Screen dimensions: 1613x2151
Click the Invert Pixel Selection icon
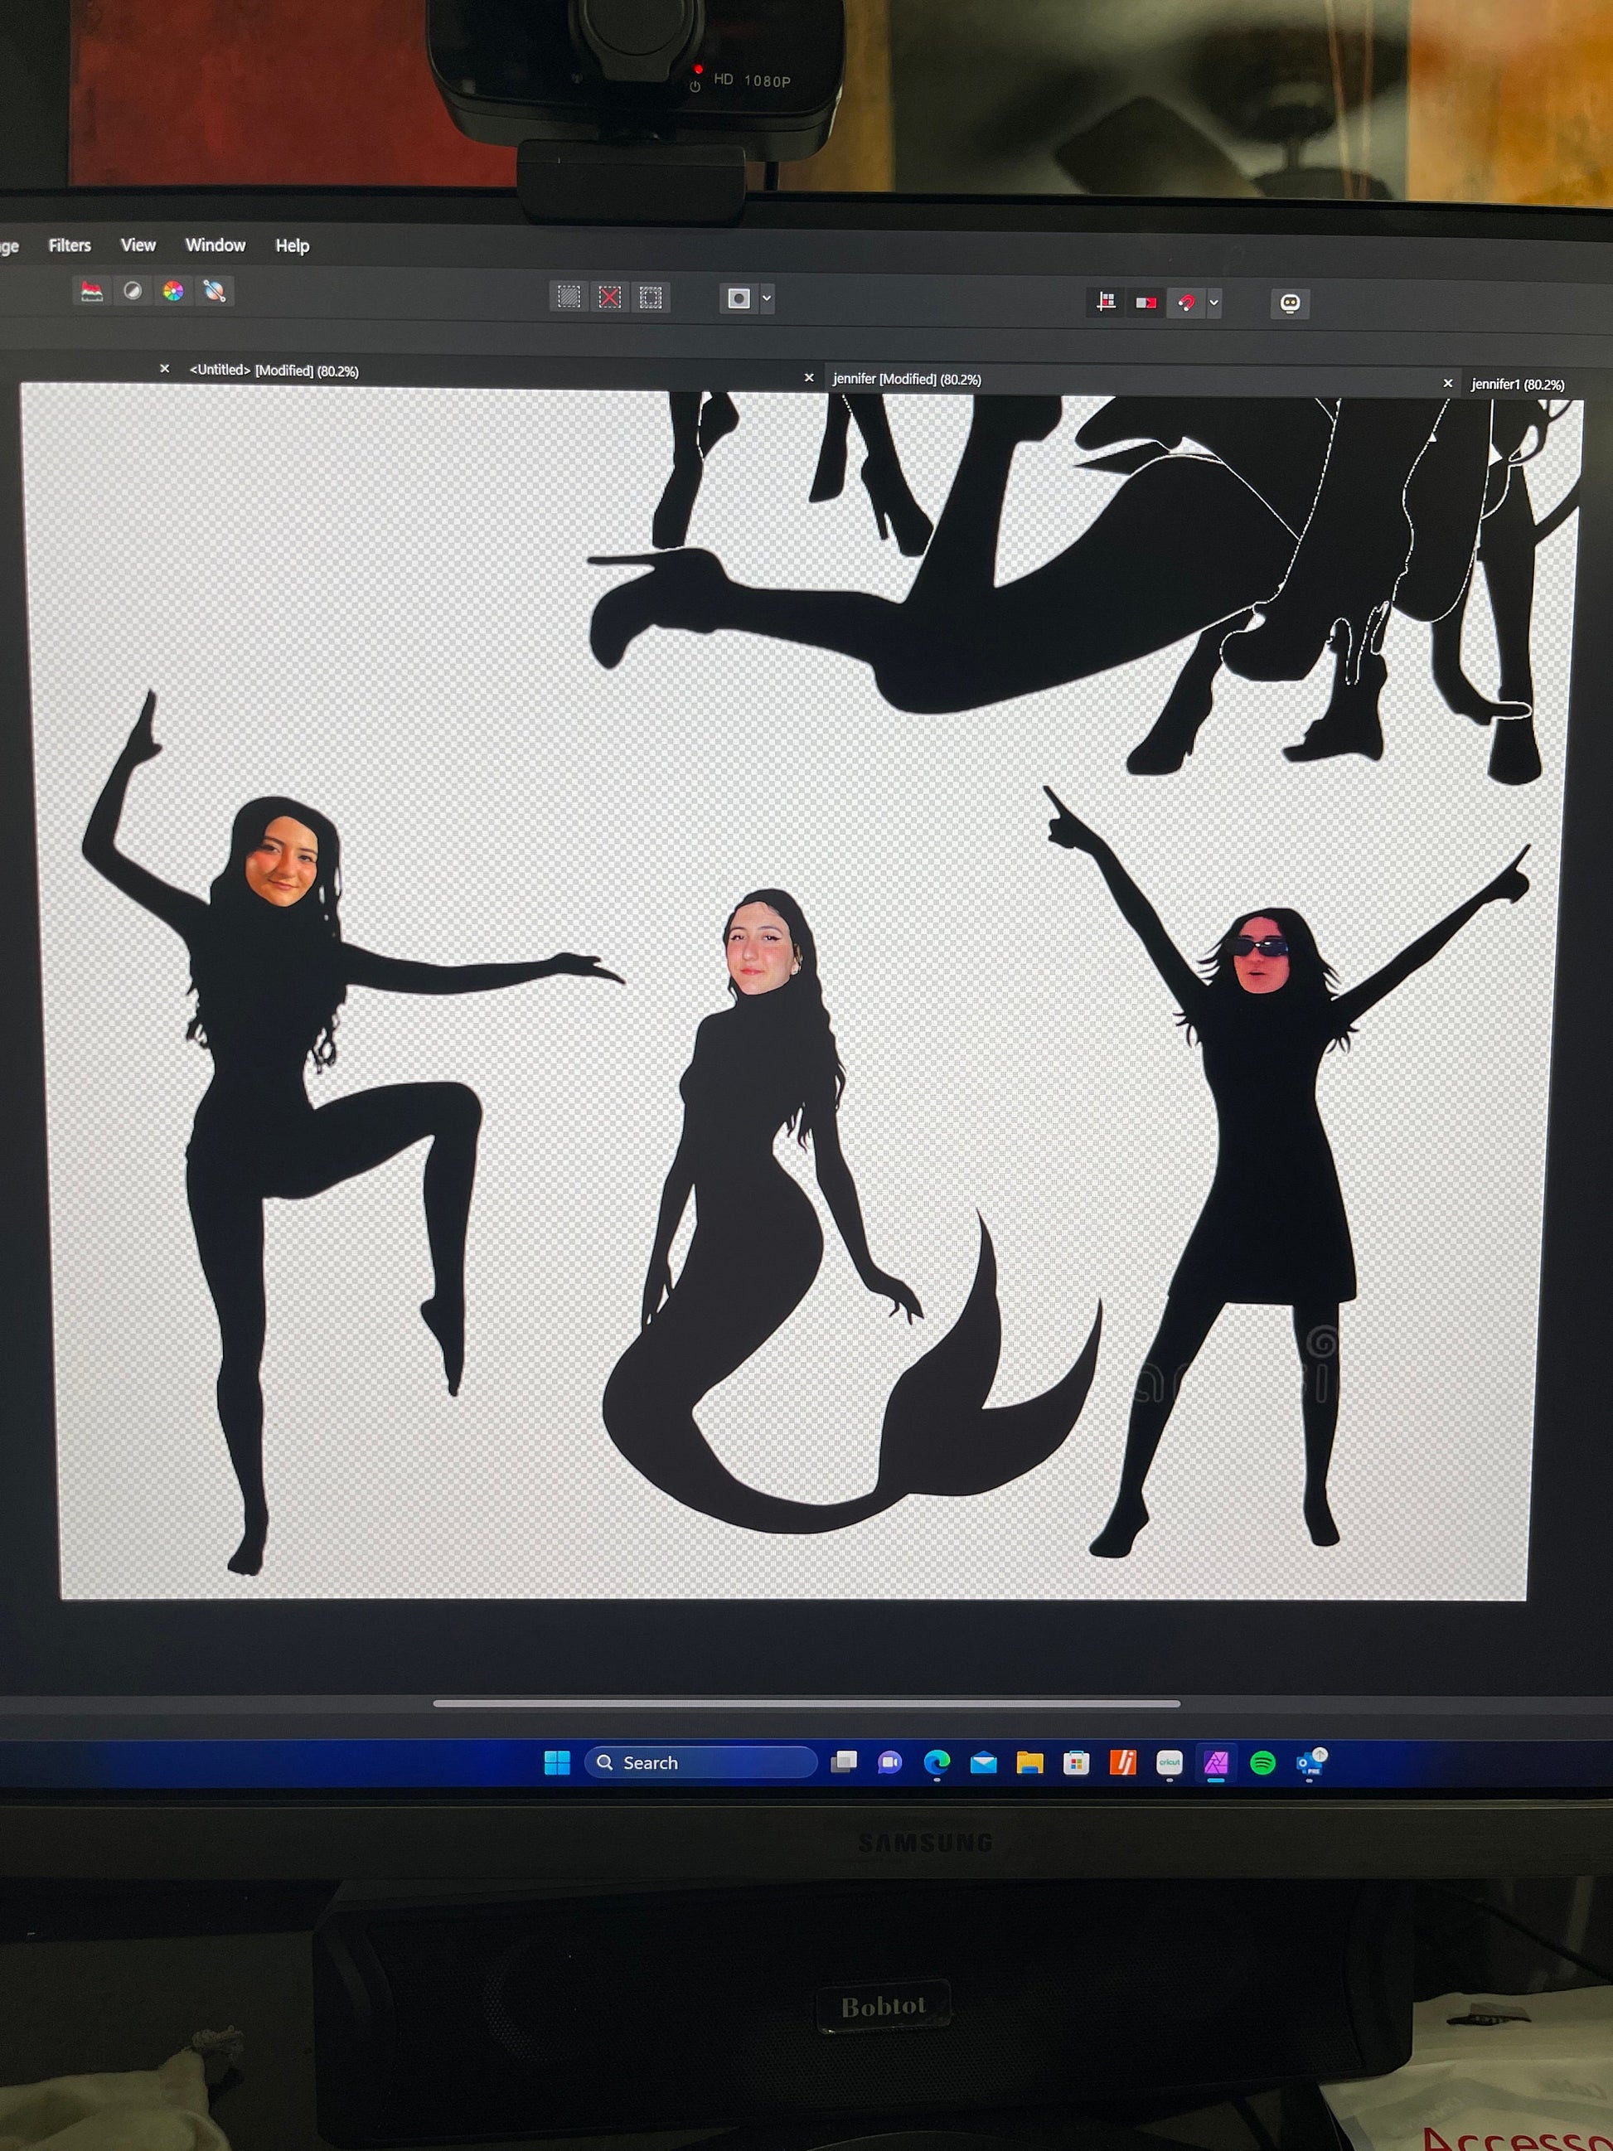click(x=651, y=298)
